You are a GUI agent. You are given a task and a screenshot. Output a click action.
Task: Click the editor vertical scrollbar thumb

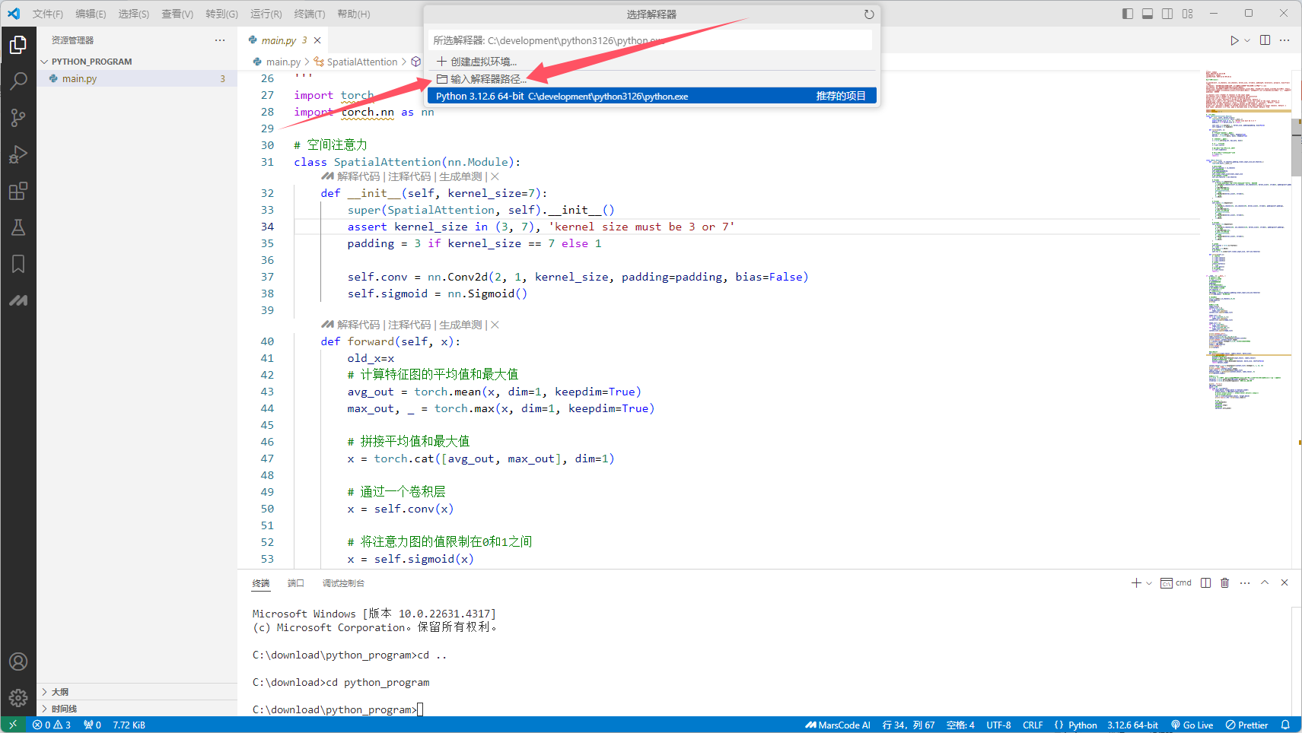point(1296,148)
